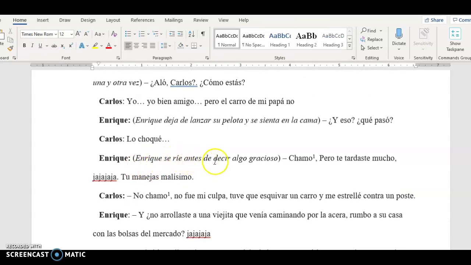Apply the Normal style
The width and height of the screenshot is (471, 265).
coord(227,39)
